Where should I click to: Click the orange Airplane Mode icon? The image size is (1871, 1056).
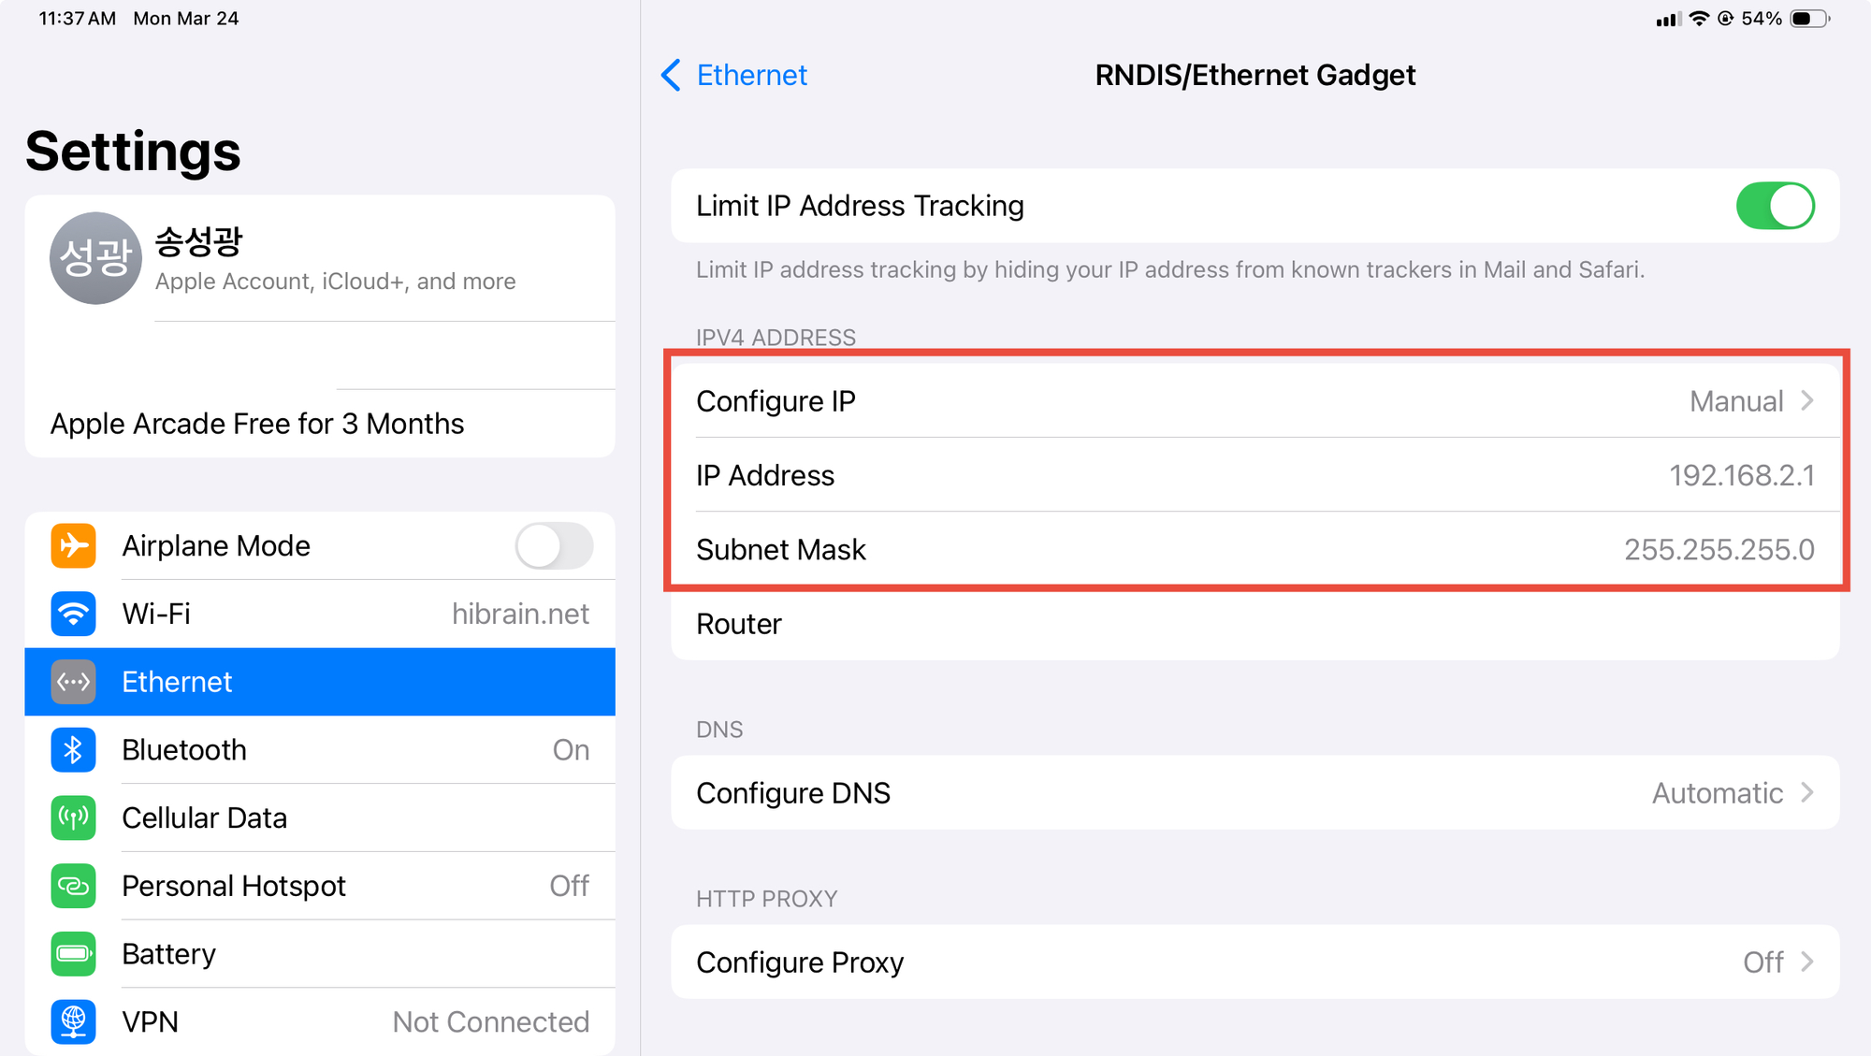[73, 546]
